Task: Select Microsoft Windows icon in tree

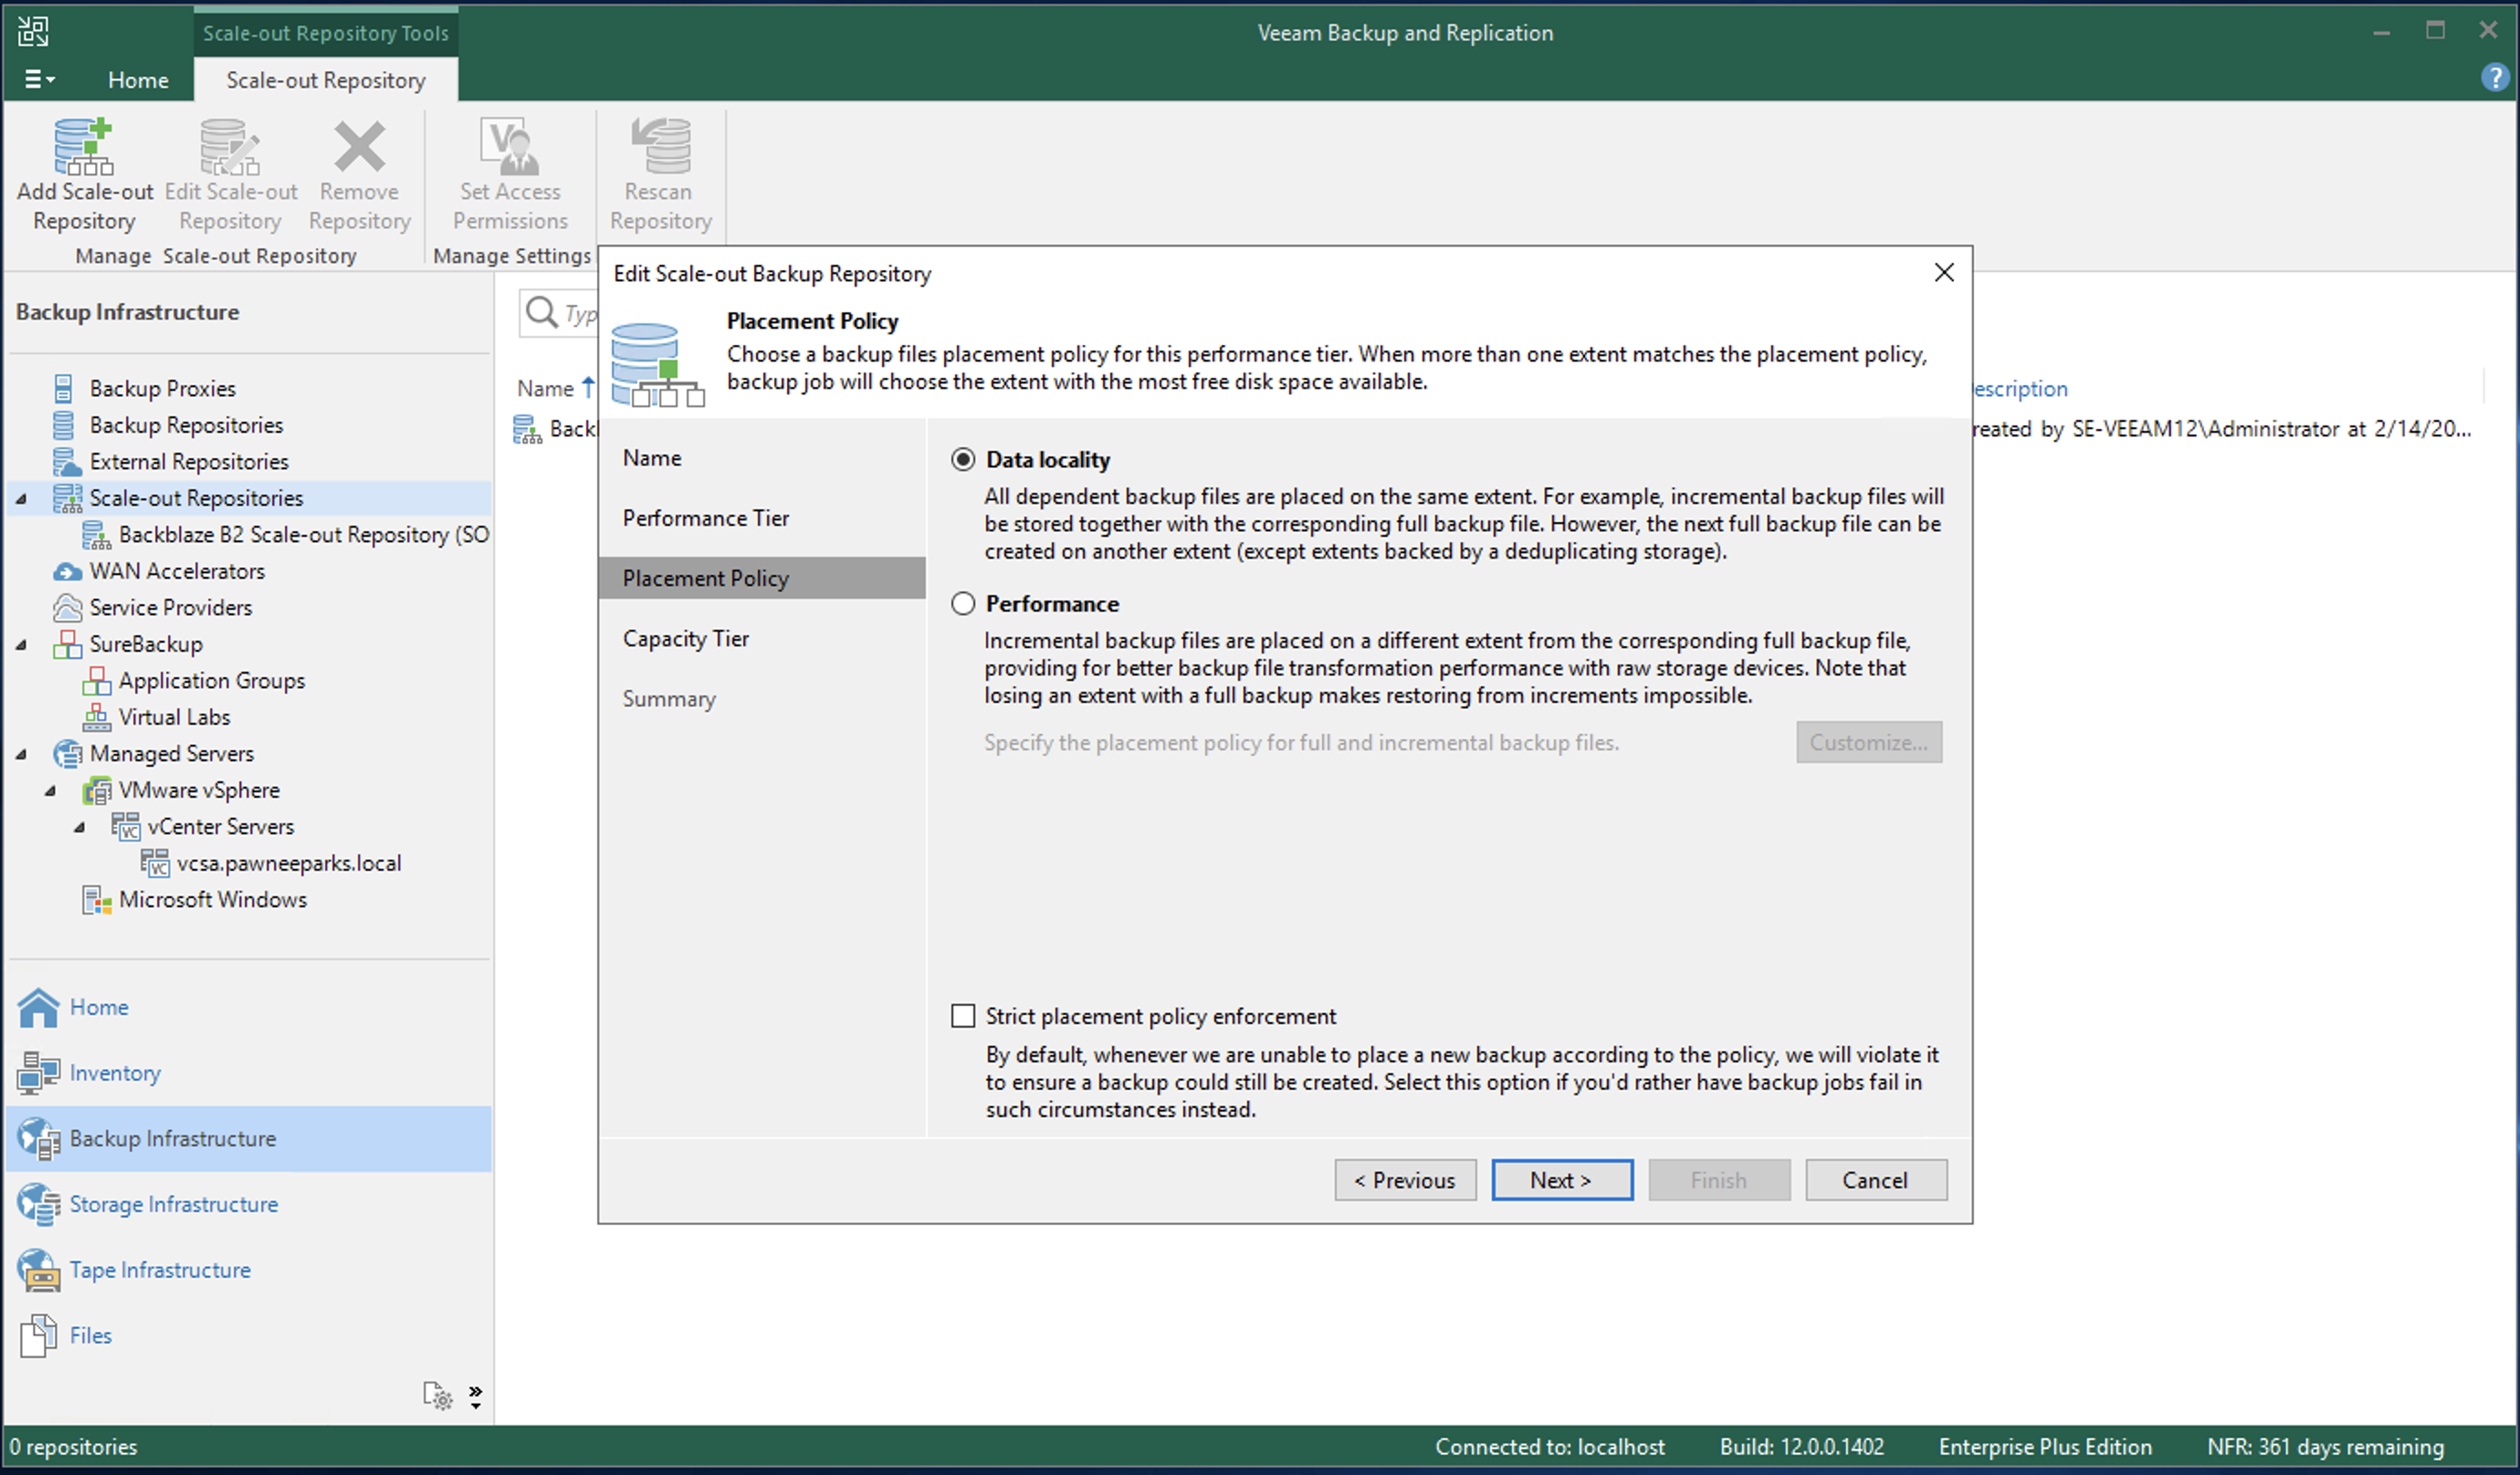Action: point(96,899)
